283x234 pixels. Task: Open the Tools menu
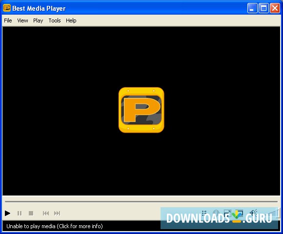pos(55,20)
